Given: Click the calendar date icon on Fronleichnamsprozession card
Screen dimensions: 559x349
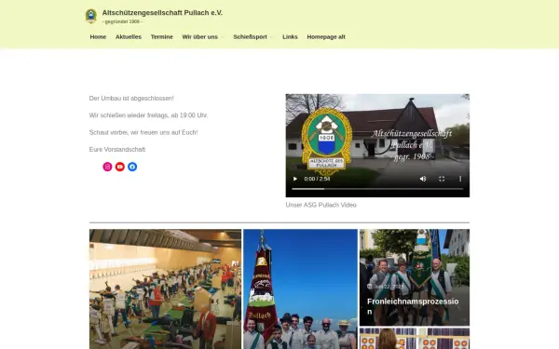Looking at the screenshot, I should 370,287.
